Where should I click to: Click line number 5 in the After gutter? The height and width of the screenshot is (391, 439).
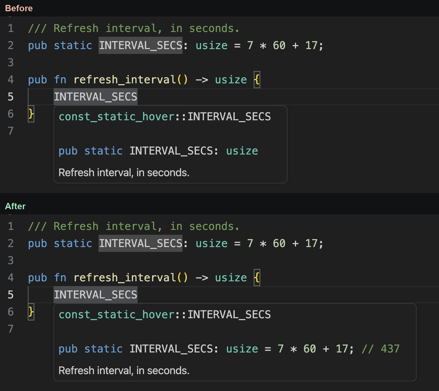[11, 295]
